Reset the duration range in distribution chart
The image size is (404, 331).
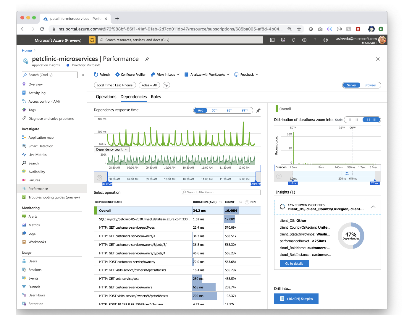[279, 176]
